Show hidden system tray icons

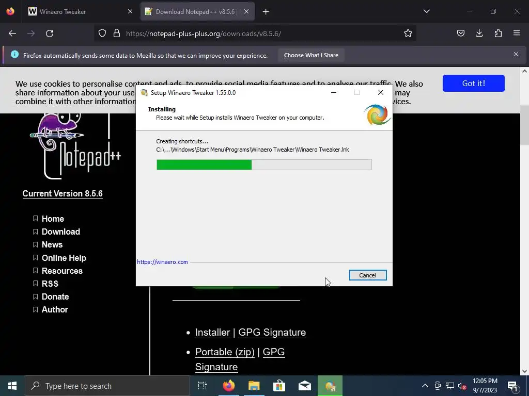pyautogui.click(x=425, y=386)
